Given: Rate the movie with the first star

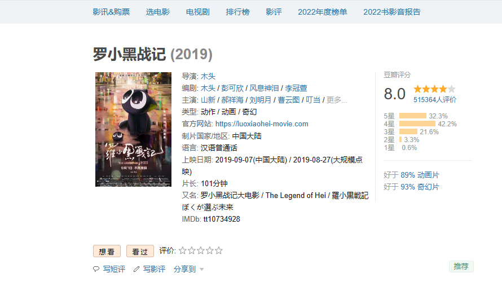Looking at the screenshot, I should pos(183,250).
